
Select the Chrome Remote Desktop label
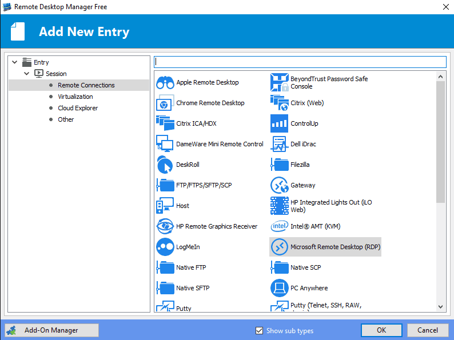pyautogui.click(x=210, y=103)
